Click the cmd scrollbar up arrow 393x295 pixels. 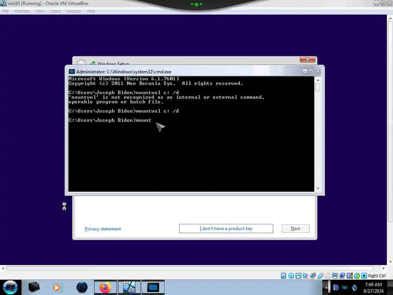click(x=318, y=80)
